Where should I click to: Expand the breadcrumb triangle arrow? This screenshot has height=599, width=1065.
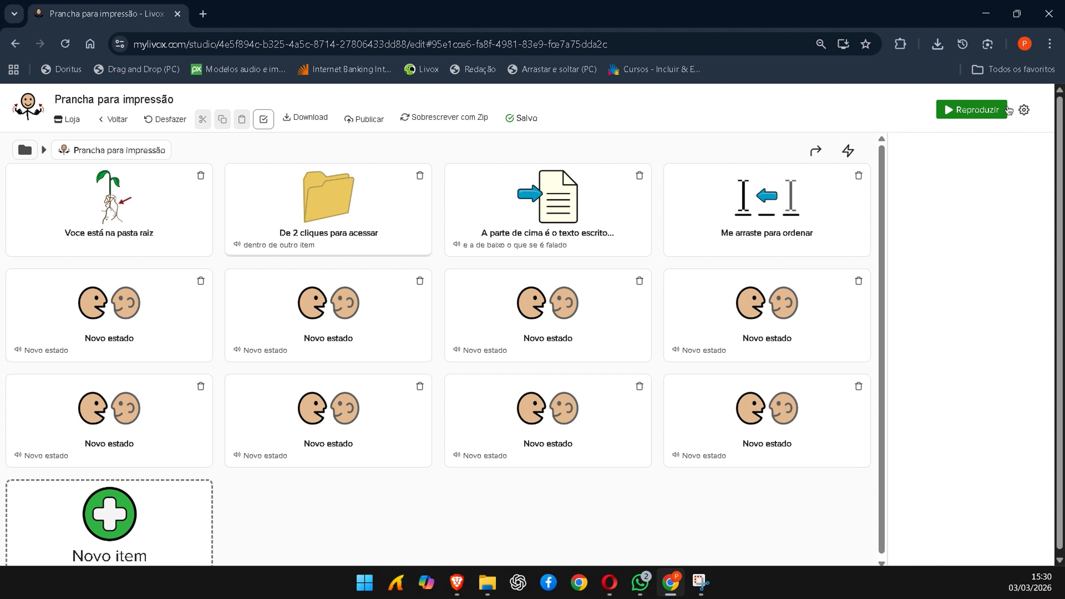pyautogui.click(x=44, y=150)
